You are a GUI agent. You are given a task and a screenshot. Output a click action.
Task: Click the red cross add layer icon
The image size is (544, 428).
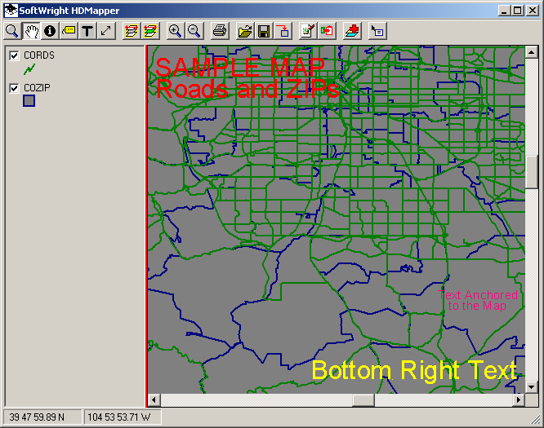tap(352, 31)
